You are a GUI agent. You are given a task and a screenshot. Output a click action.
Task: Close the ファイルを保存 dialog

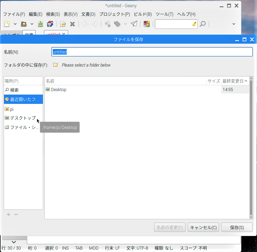tap(252, 39)
